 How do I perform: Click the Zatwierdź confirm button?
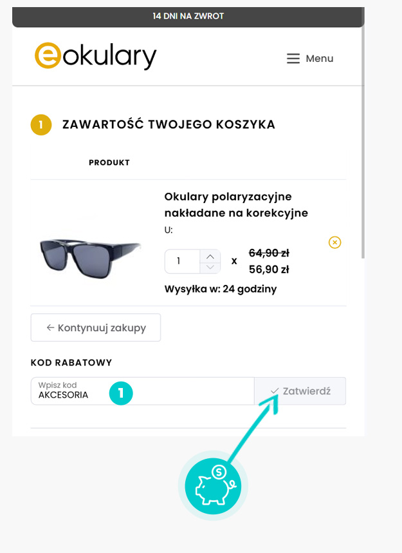point(300,391)
